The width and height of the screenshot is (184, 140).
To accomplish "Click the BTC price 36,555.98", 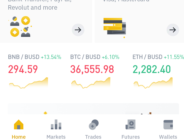I will click(x=92, y=69).
